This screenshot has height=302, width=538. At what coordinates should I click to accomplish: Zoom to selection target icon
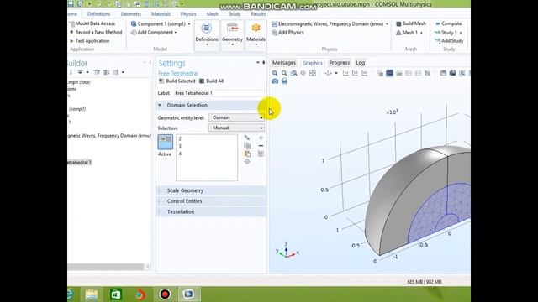pos(247,162)
